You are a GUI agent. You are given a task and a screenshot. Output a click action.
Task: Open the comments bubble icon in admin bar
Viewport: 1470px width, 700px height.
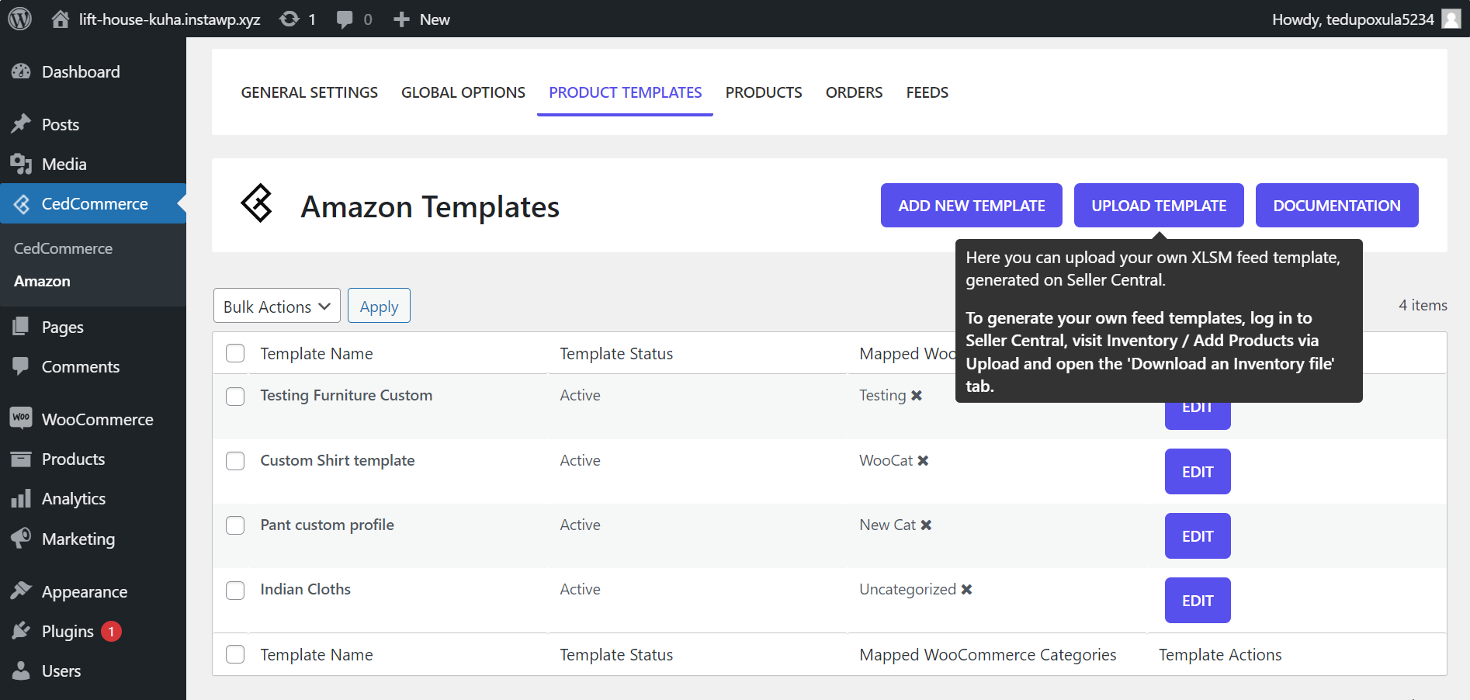(x=345, y=19)
